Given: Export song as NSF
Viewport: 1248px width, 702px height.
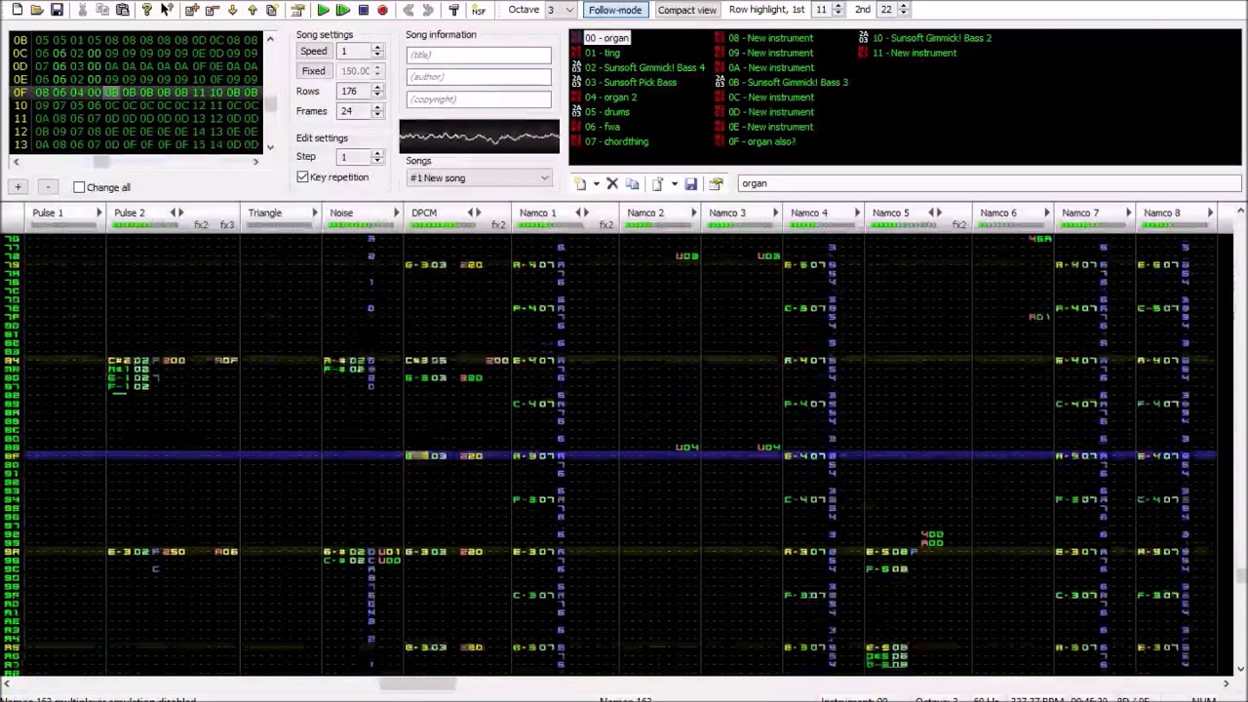Looking at the screenshot, I should tap(479, 10).
